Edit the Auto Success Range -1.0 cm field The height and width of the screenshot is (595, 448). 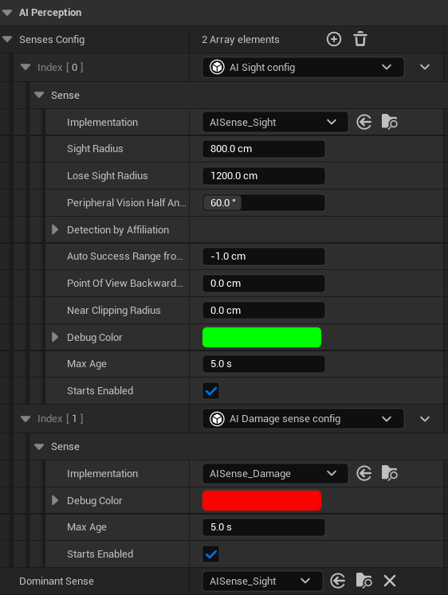pyautogui.click(x=264, y=256)
